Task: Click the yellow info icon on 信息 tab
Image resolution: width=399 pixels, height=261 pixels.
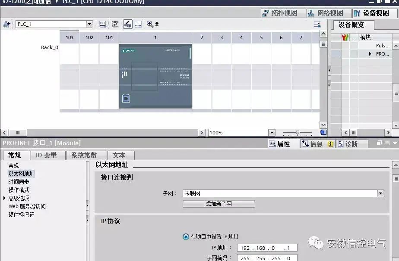Action: (330, 143)
